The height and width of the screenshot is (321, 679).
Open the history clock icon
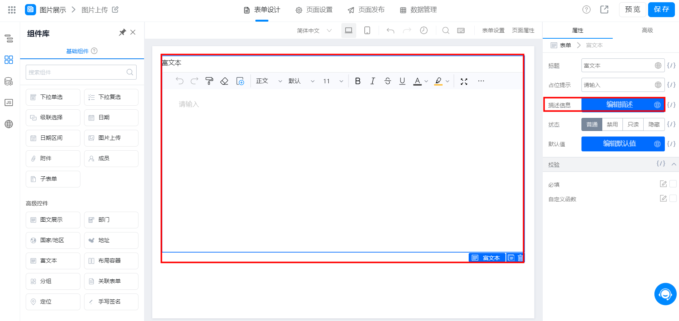424,31
